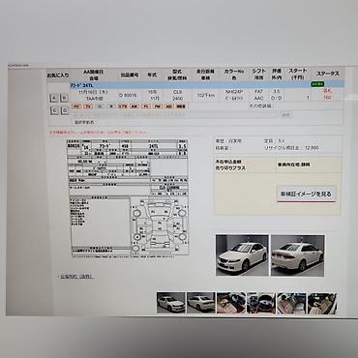Click favorite group button D
The width and height of the screenshot is (358, 358).
coord(65,111)
